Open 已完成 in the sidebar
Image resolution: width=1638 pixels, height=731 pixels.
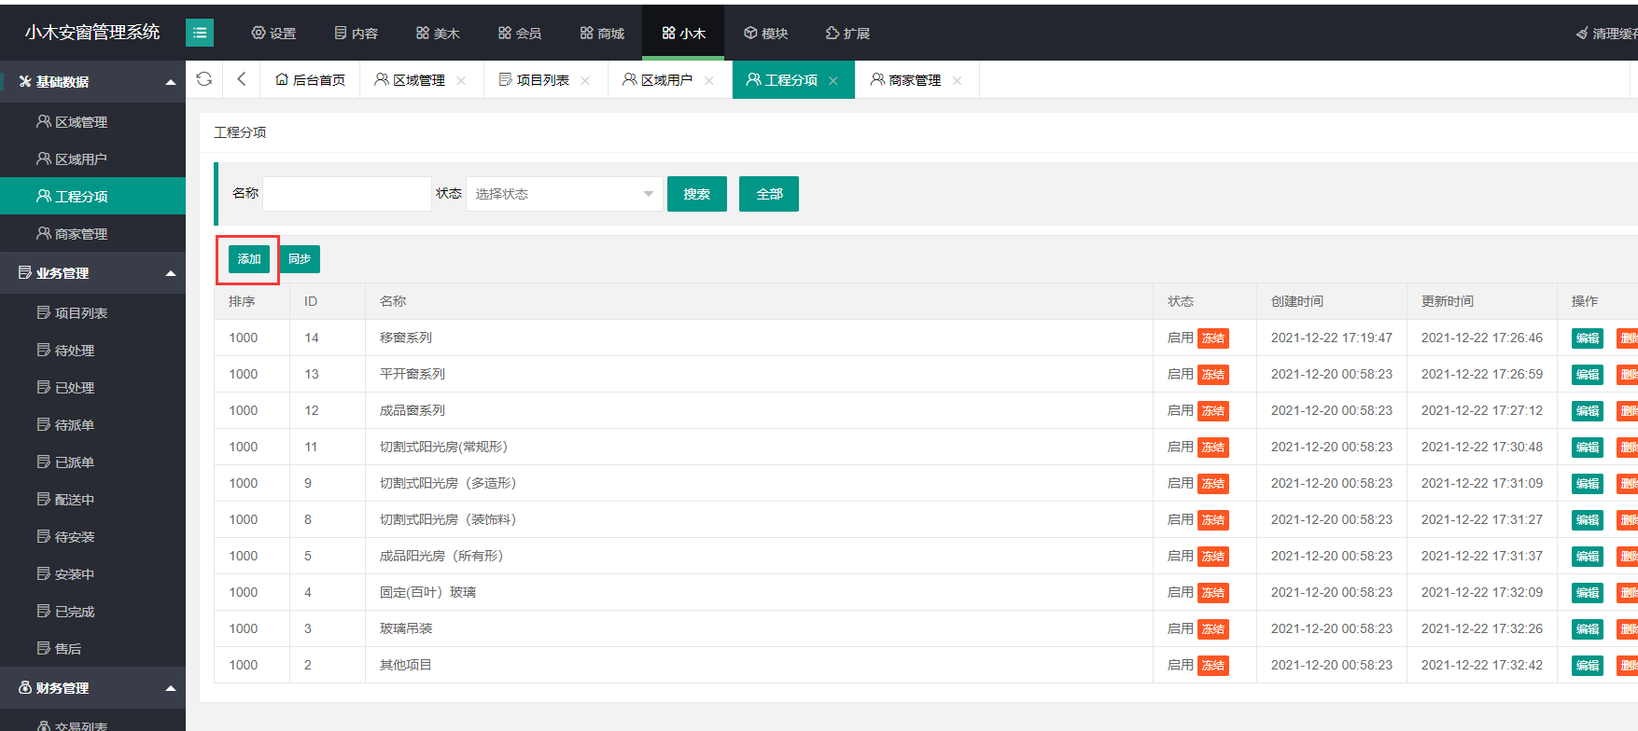pos(92,612)
